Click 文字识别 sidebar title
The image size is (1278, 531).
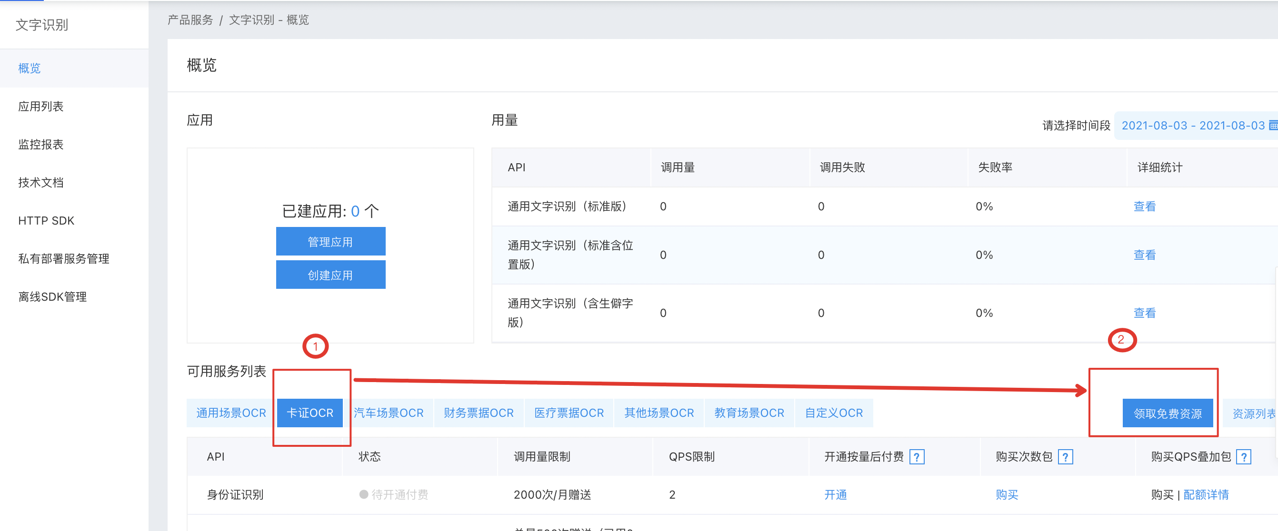[x=42, y=25]
